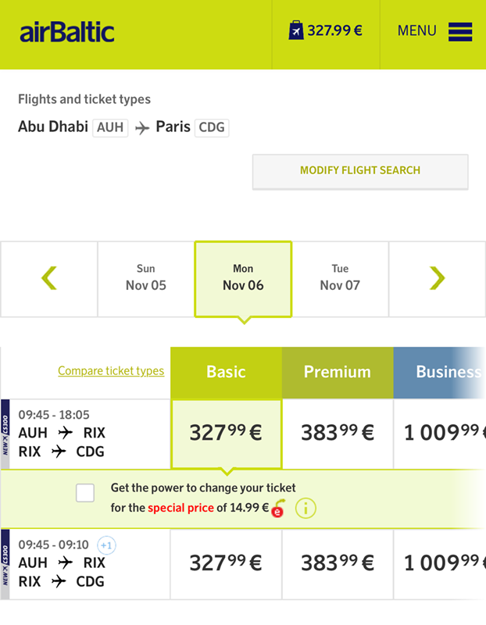Viewport: 486px width, 625px height.
Task: Select the Sun Nov 05 date tab
Action: click(146, 279)
